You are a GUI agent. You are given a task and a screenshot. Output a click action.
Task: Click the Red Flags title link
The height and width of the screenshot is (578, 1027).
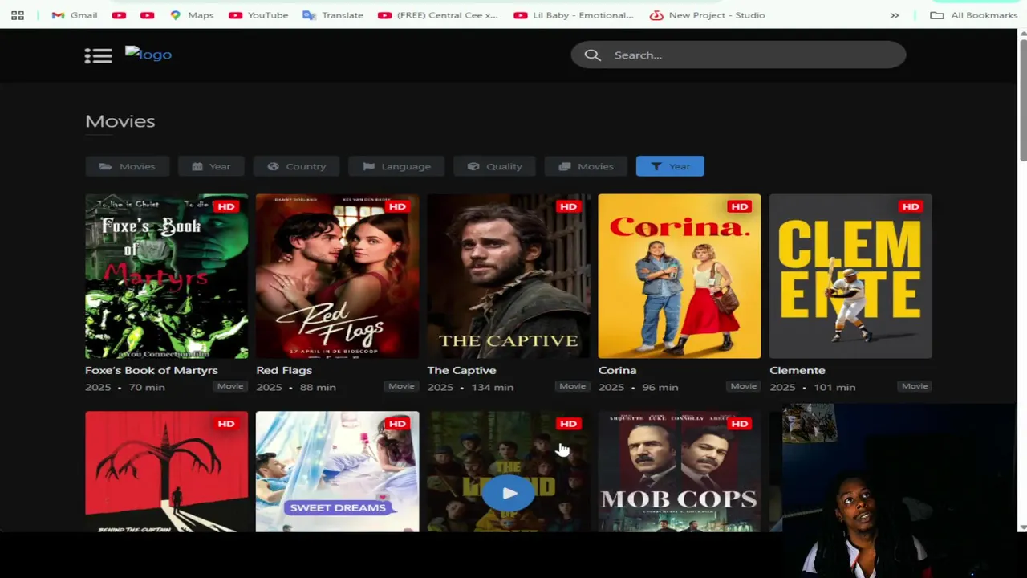click(284, 370)
